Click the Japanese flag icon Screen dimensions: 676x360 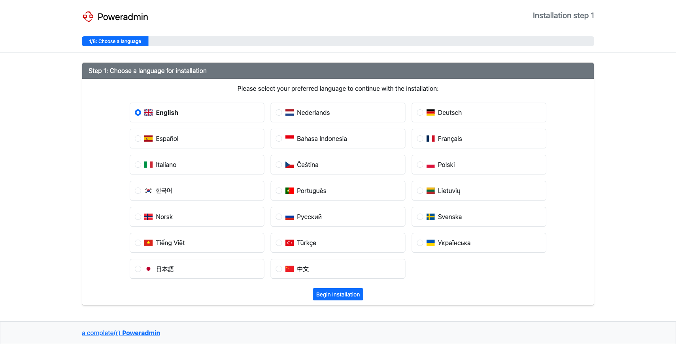click(x=148, y=269)
